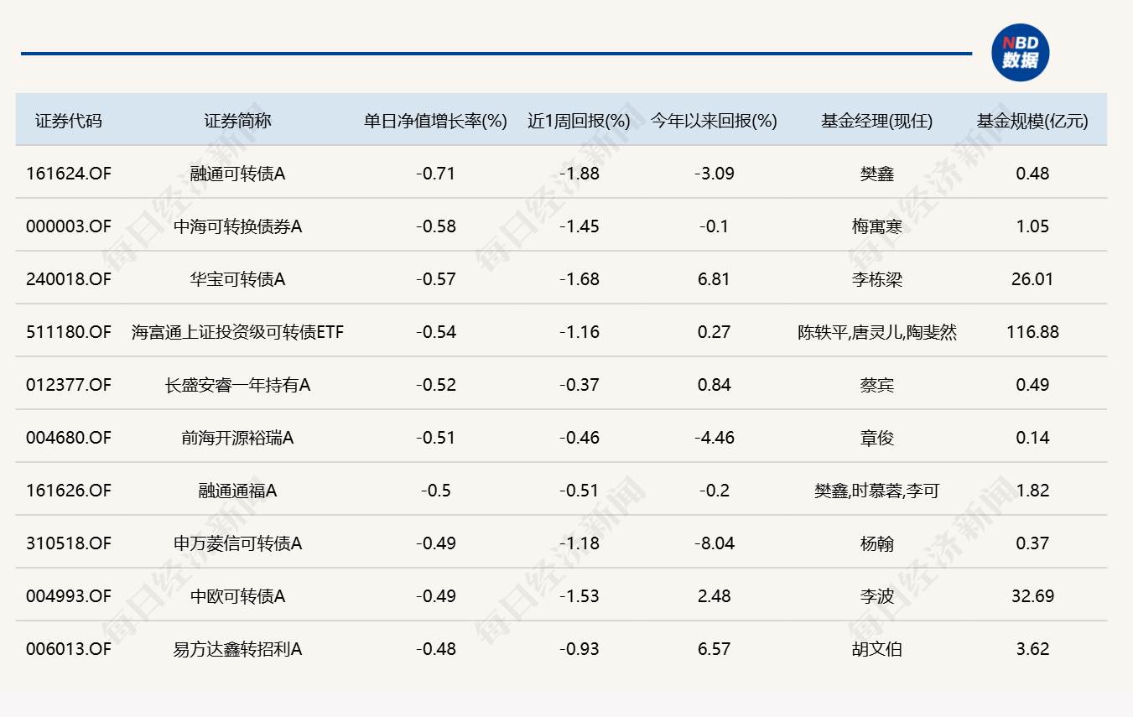The width and height of the screenshot is (1133, 717).
Task: Select fund name 中欧可转债A
Action: [237, 596]
